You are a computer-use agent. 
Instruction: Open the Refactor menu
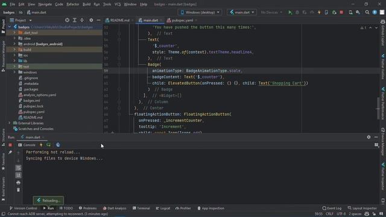(x=73, y=4)
